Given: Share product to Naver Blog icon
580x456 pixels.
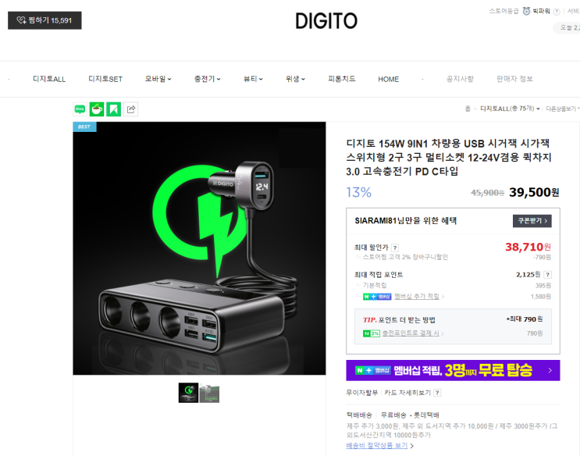Looking at the screenshot, I should tap(80, 109).
